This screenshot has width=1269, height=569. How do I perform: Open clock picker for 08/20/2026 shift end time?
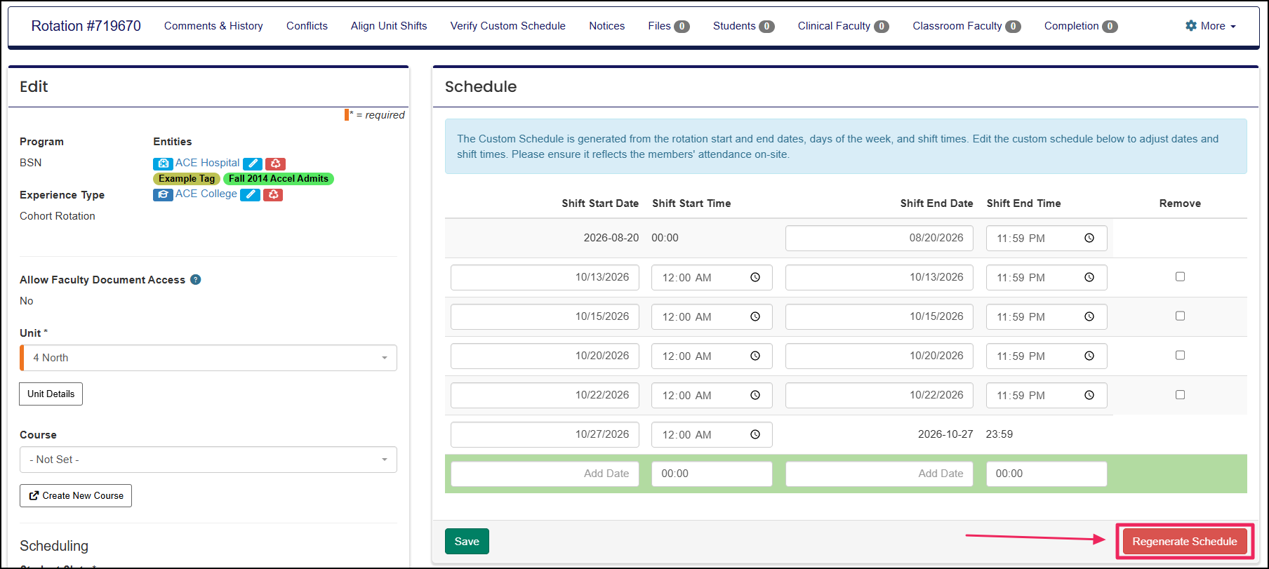tap(1089, 238)
